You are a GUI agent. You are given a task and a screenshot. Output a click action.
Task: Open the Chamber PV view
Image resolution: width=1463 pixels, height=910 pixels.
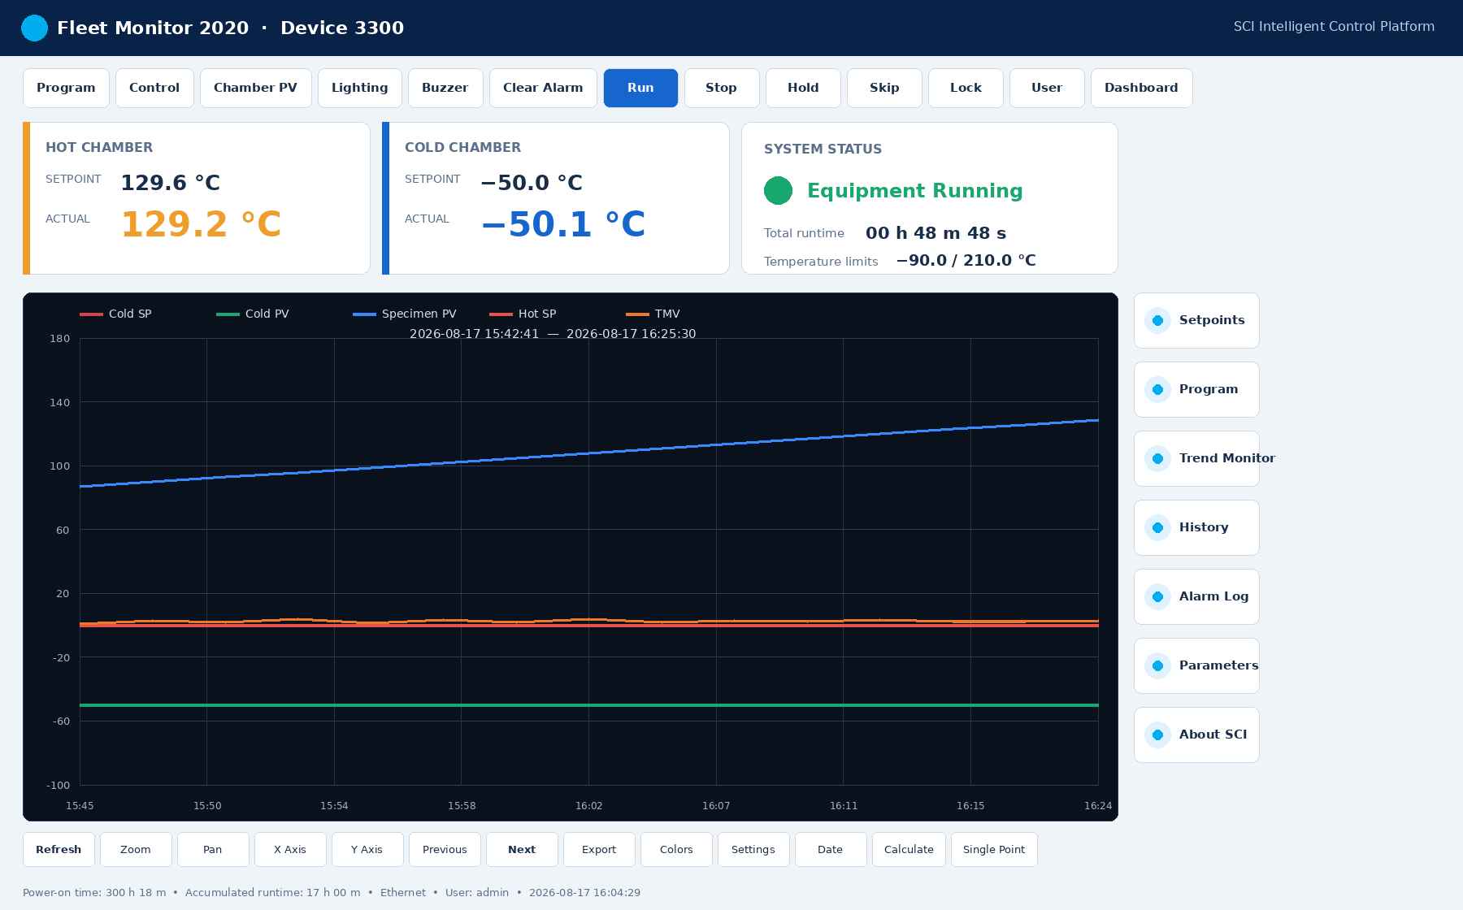pyautogui.click(x=255, y=88)
